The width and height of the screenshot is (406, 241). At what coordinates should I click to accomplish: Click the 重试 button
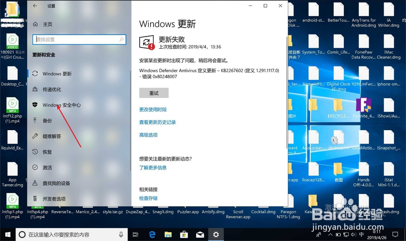click(154, 93)
